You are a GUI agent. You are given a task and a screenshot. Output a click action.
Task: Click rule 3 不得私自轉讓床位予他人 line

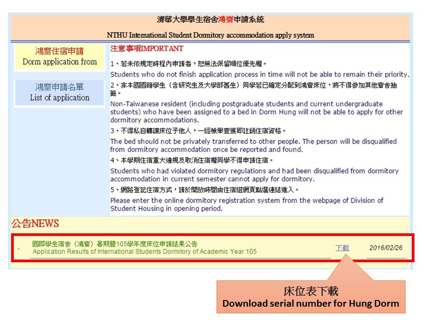click(198, 131)
